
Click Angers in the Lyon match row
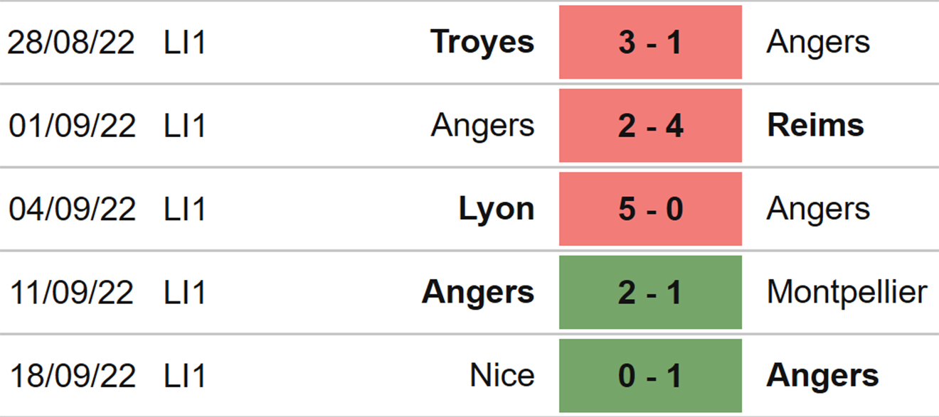(x=818, y=209)
